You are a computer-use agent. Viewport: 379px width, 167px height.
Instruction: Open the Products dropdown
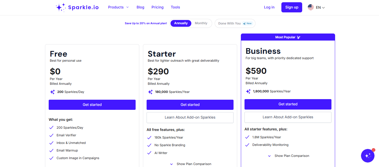click(118, 7)
